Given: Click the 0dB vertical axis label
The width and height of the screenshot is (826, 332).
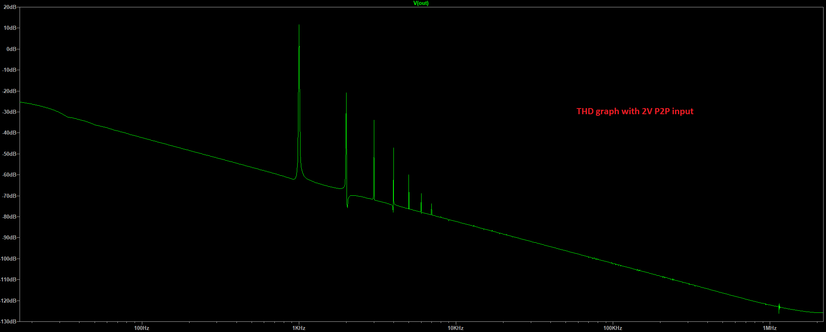Looking at the screenshot, I should click(11, 49).
